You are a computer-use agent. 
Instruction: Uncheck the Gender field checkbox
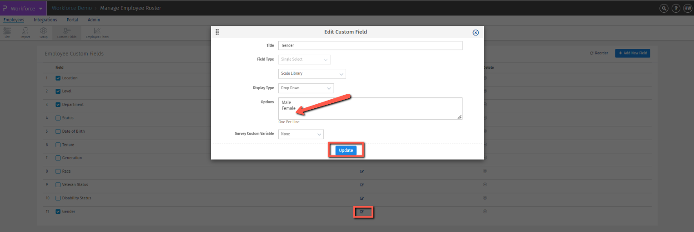(58, 211)
